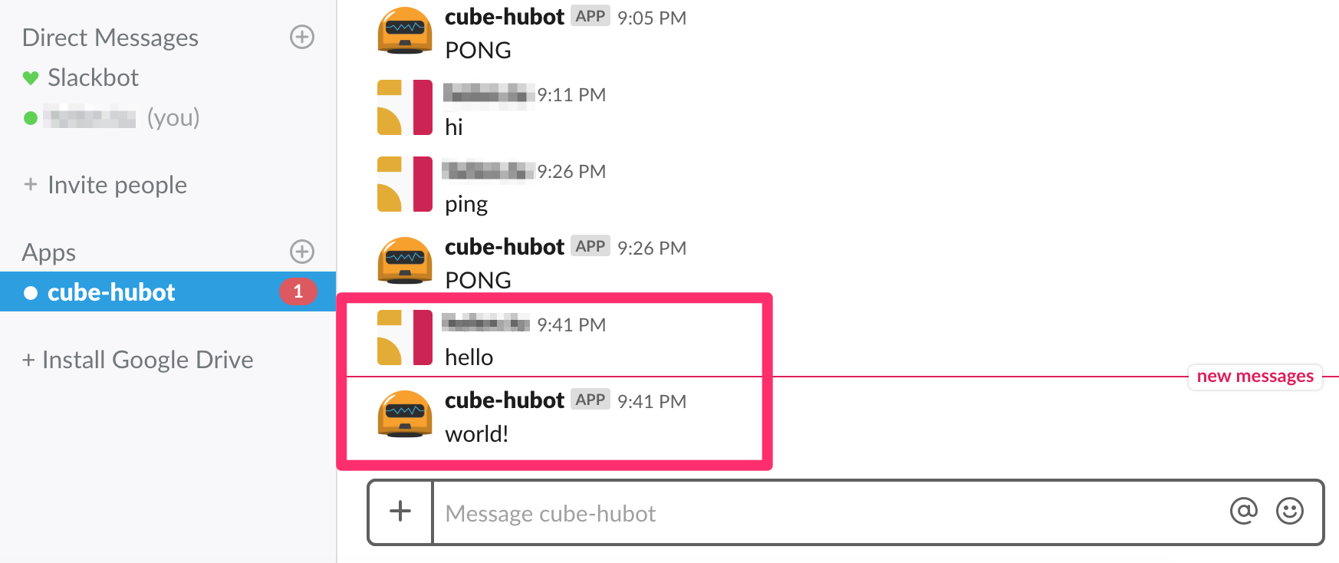Click the new messages divider label
The height and width of the screenshot is (563, 1339).
point(1255,377)
